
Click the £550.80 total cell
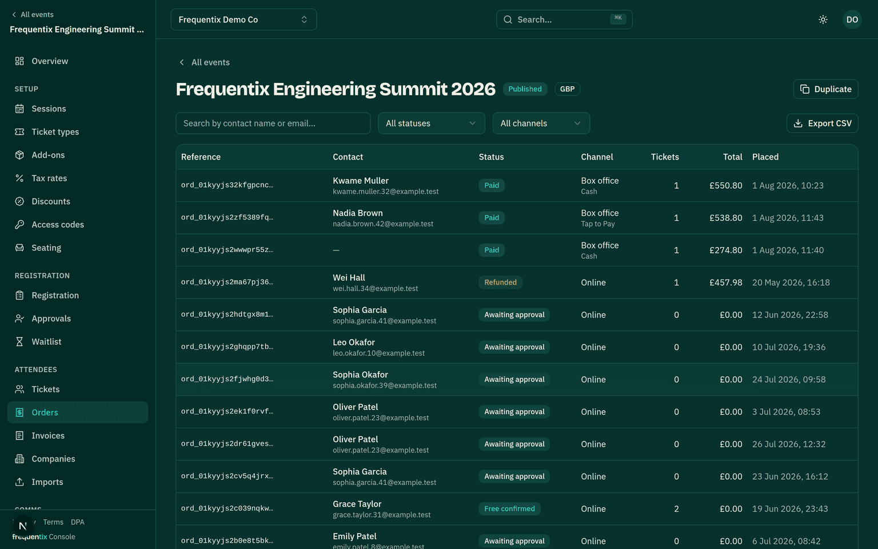(725, 185)
